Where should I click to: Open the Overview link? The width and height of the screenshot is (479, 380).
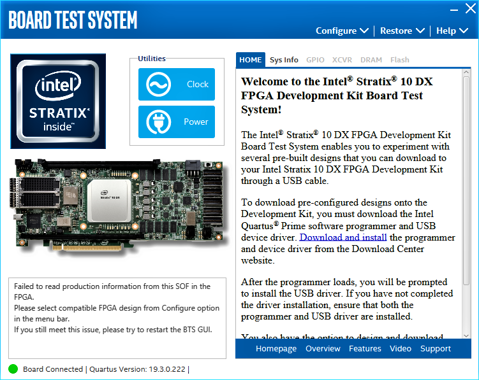323,349
